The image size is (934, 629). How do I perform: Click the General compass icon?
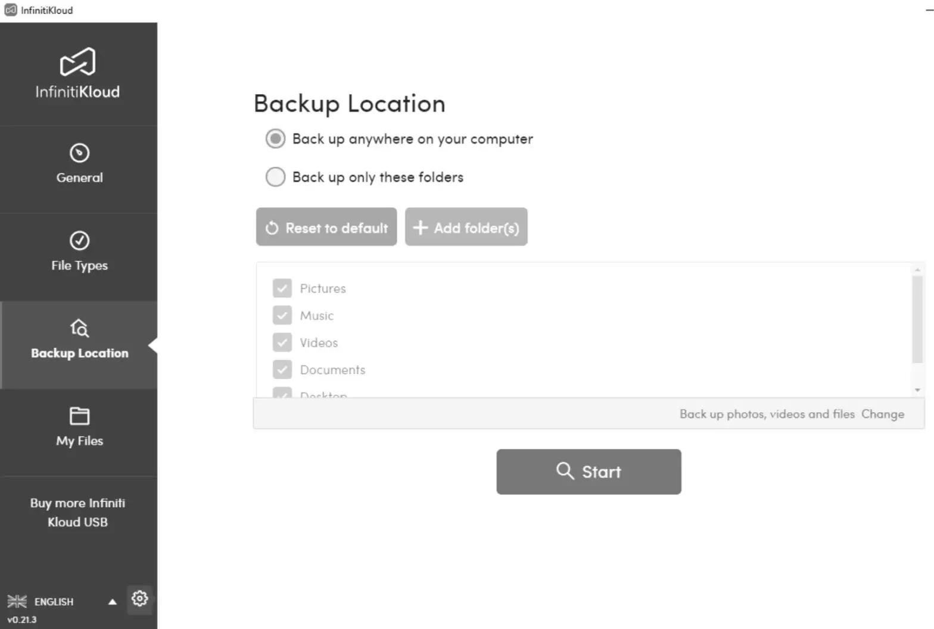tap(79, 153)
